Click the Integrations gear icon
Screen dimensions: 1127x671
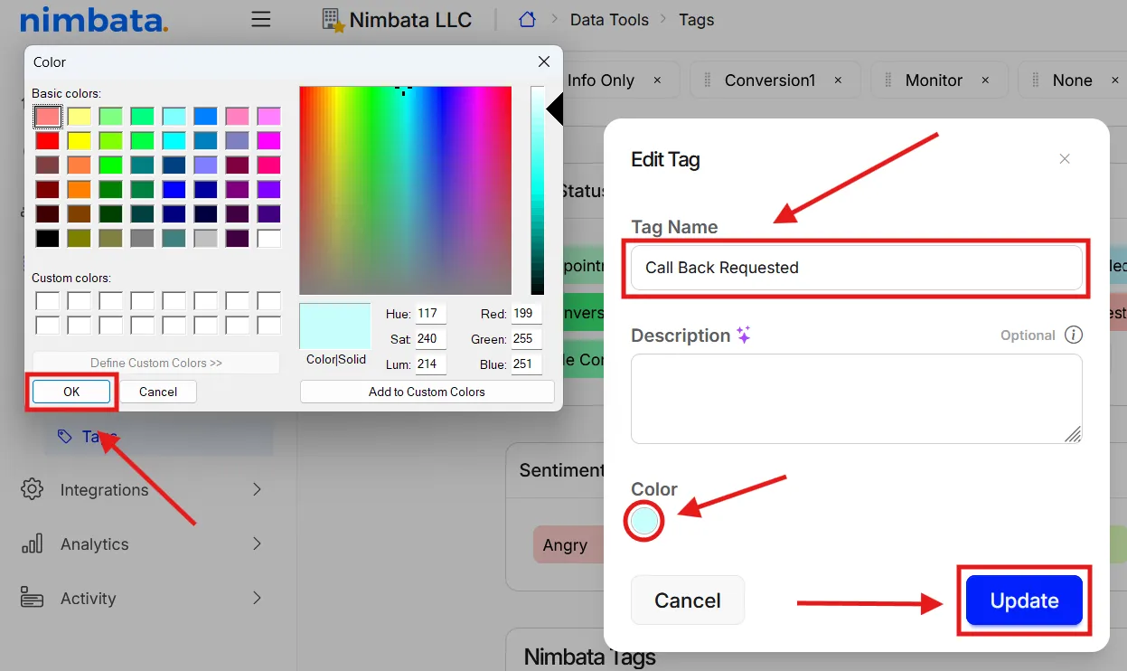pos(32,489)
